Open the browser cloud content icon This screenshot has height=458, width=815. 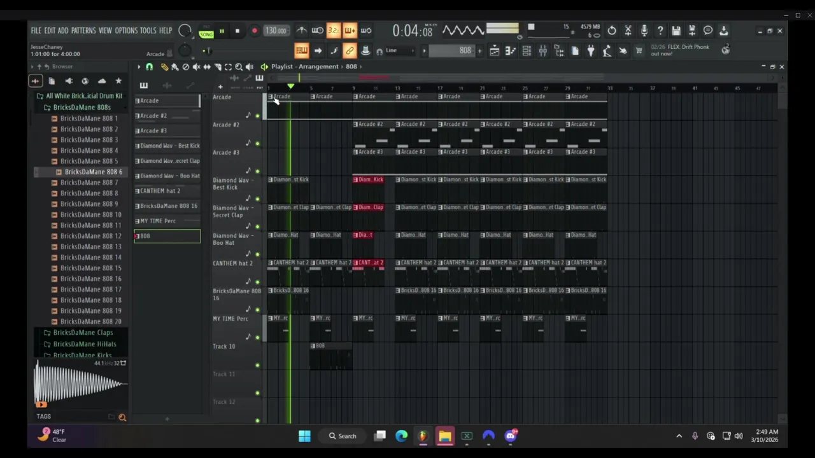point(102,81)
